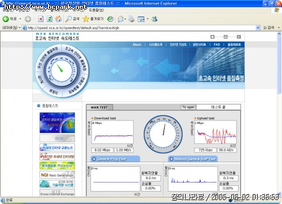Click the 90.6 kB/s upload value

[227, 150]
